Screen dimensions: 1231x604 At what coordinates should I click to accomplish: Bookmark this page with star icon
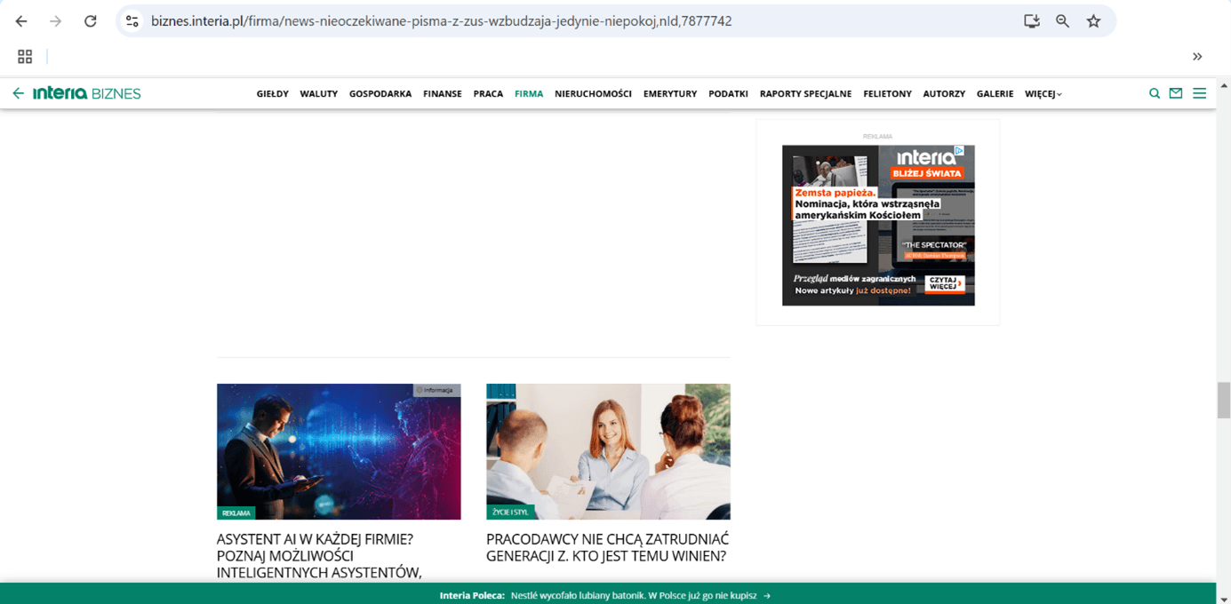(1093, 21)
